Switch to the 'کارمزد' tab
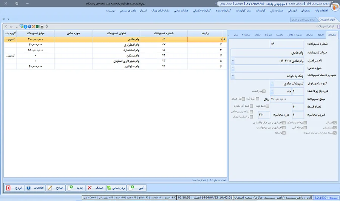 tap(321, 35)
